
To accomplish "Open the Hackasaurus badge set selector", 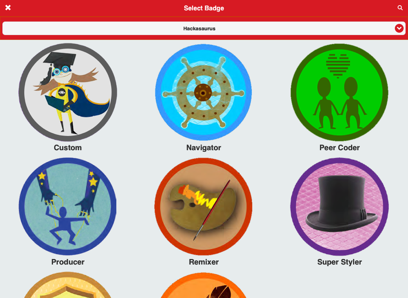I will point(204,29).
